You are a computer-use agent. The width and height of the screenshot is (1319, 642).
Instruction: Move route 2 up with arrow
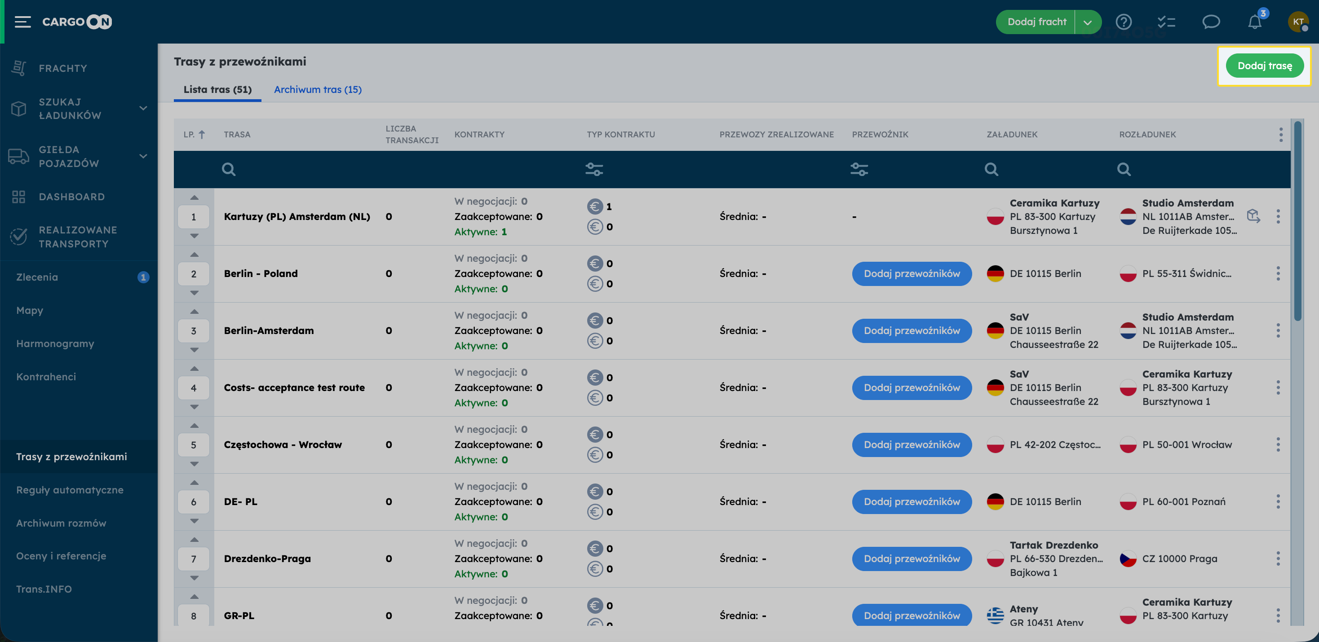(x=194, y=254)
